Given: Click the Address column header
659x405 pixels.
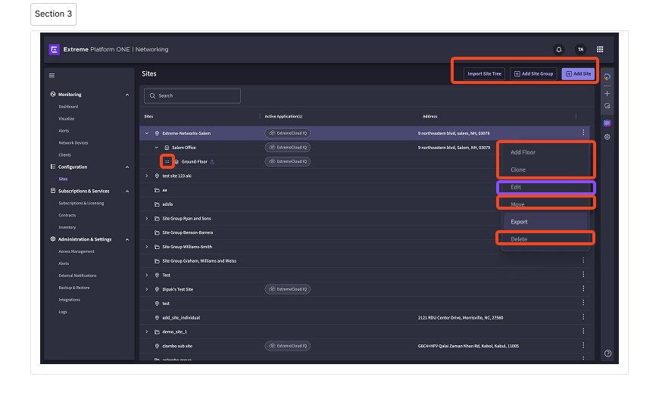Looking at the screenshot, I should (x=429, y=117).
